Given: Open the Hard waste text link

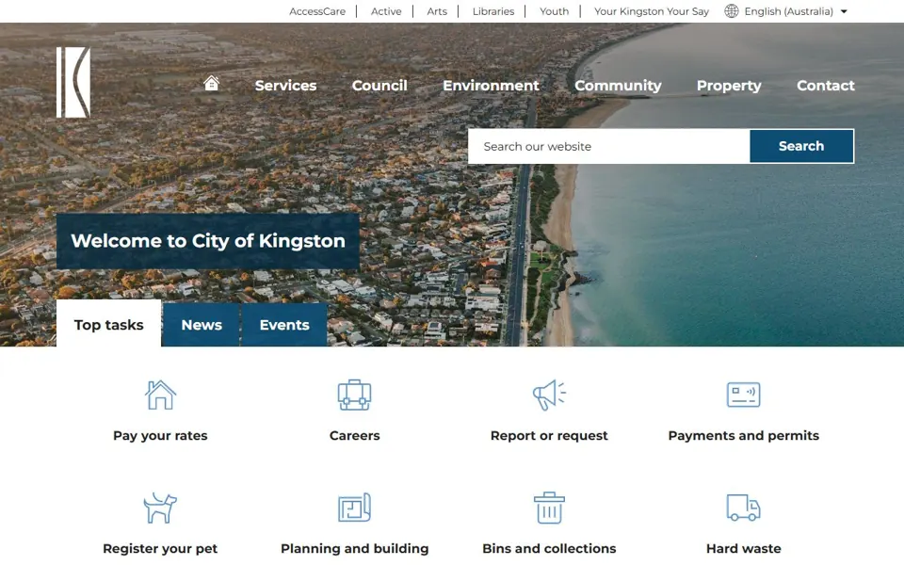Looking at the screenshot, I should click(x=743, y=548).
